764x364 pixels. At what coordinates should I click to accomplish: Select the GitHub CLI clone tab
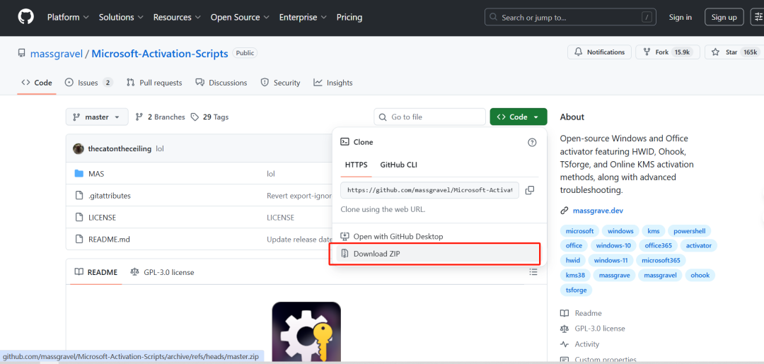[x=398, y=165]
